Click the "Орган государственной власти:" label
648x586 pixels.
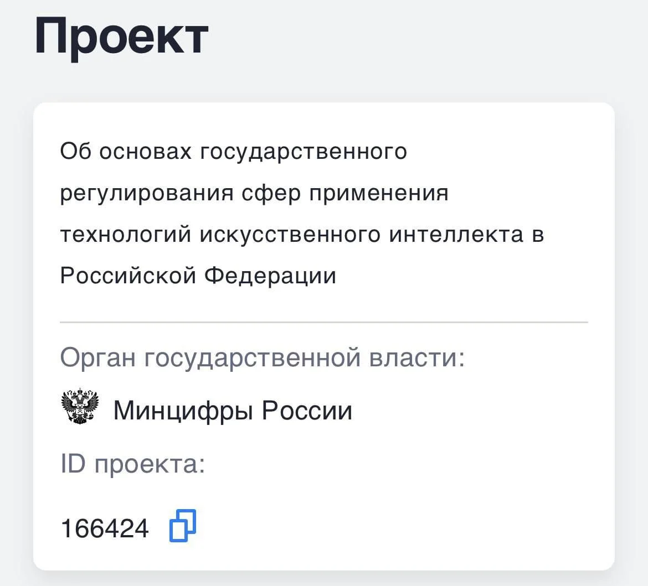(262, 357)
